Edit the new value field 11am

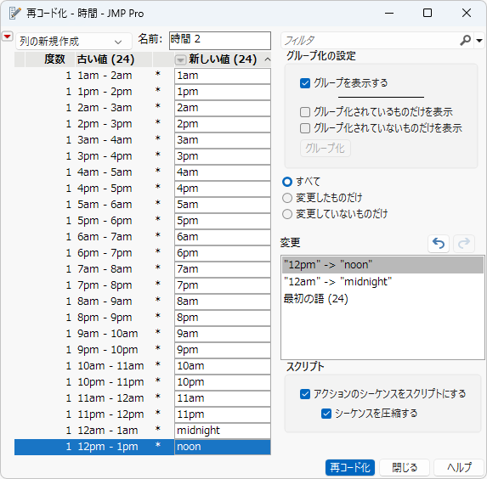pos(223,398)
